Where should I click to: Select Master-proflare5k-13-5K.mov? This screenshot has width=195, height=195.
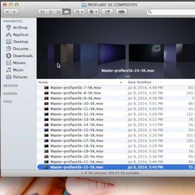(116, 119)
